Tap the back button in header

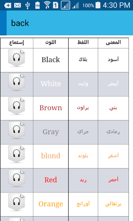click(x=20, y=23)
